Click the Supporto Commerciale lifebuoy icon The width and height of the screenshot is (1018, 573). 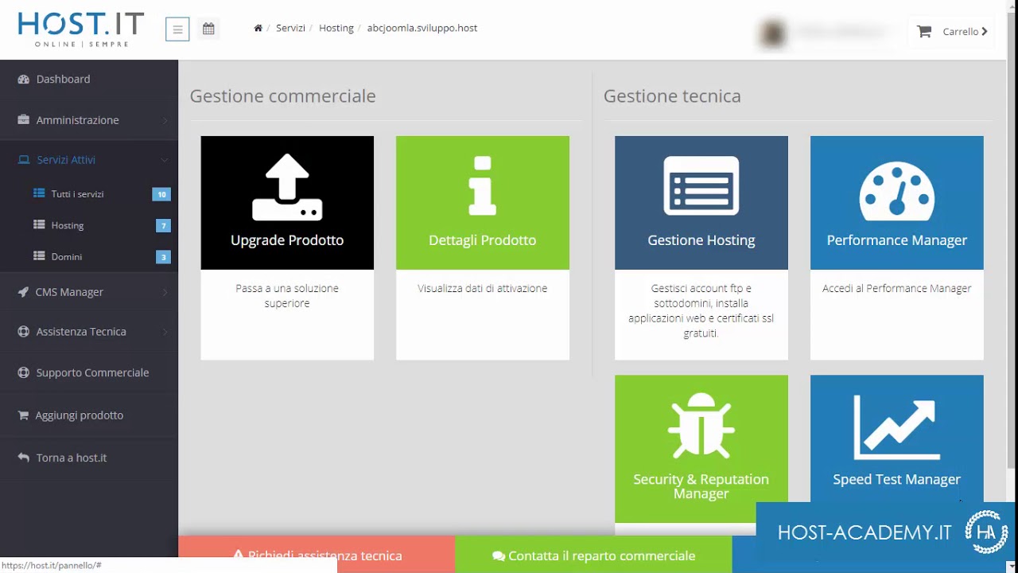pyautogui.click(x=23, y=372)
